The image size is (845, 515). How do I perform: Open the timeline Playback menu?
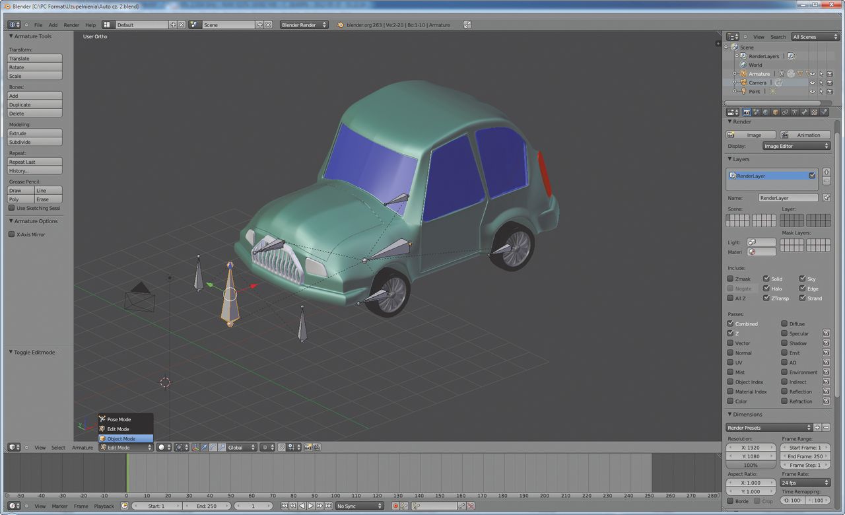point(104,506)
